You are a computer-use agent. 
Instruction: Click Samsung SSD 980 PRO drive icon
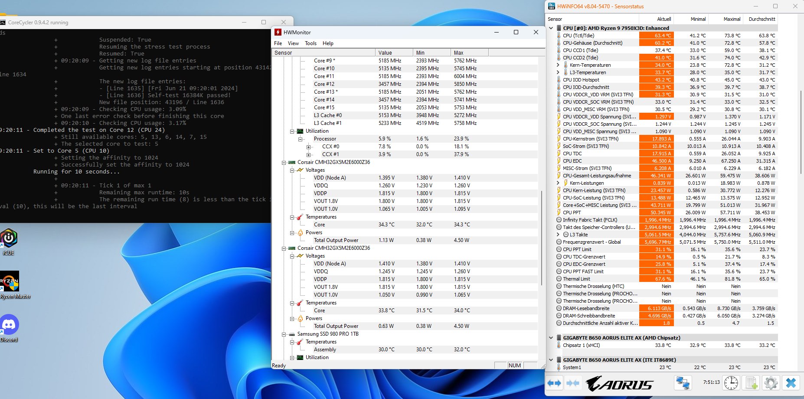point(292,334)
